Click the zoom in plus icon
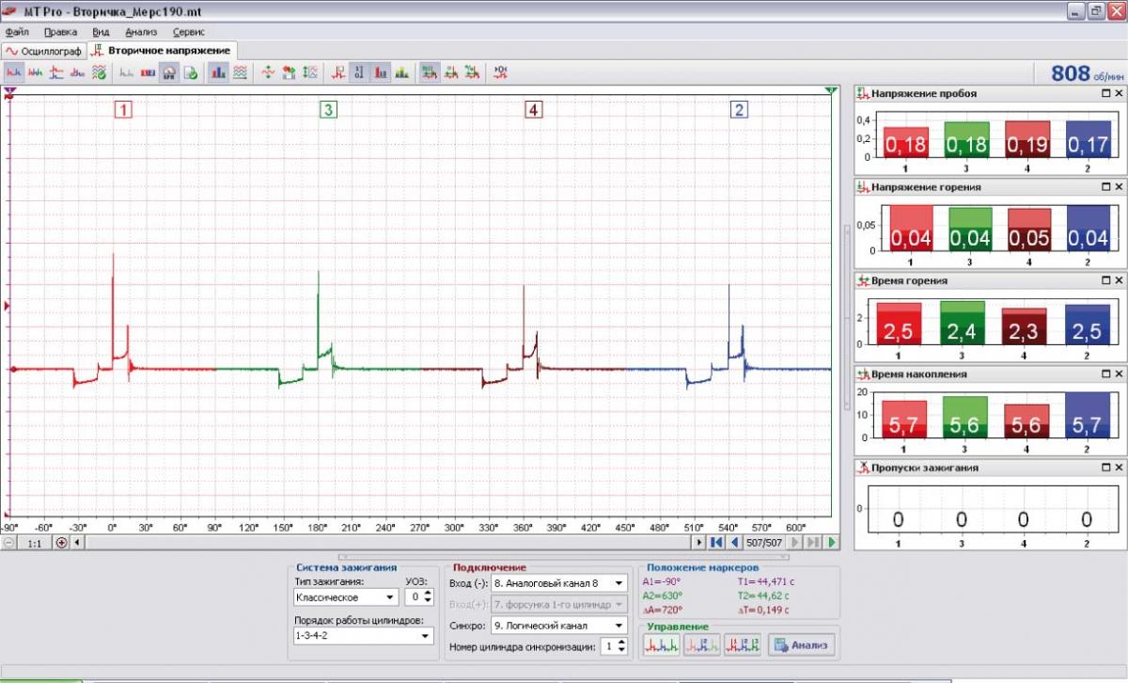Viewport: 1128px width, 683px height. pos(62,543)
